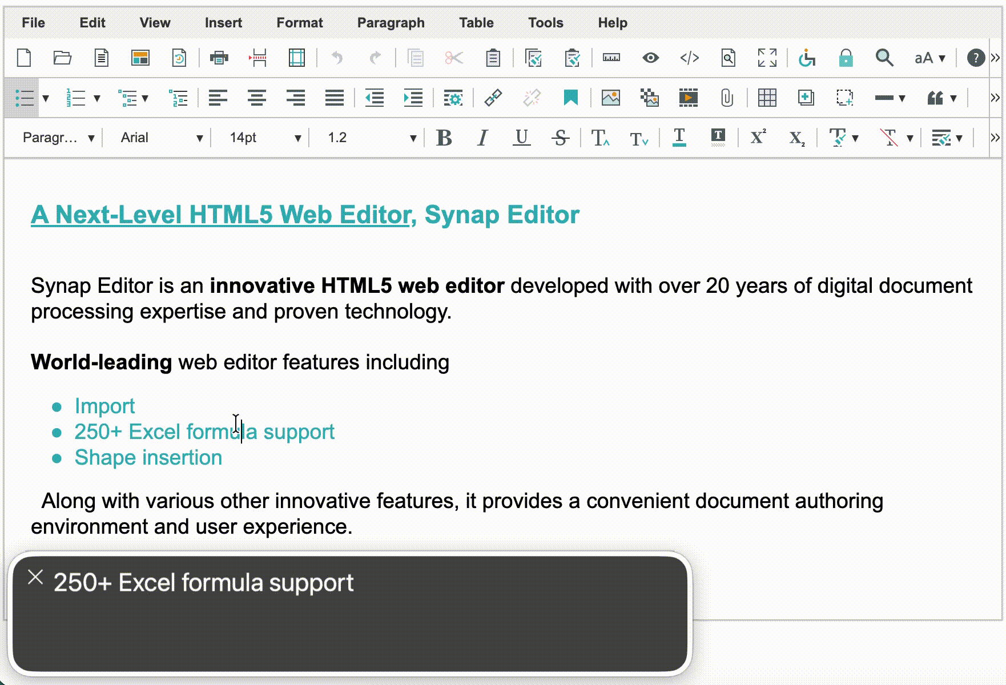This screenshot has width=1006, height=685.
Task: Paste from the clipboard icon
Action: 493,58
